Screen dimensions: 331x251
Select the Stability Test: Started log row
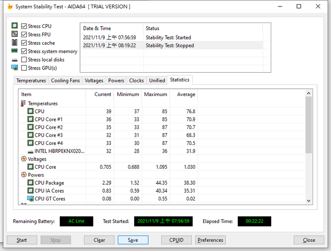(x=172, y=37)
